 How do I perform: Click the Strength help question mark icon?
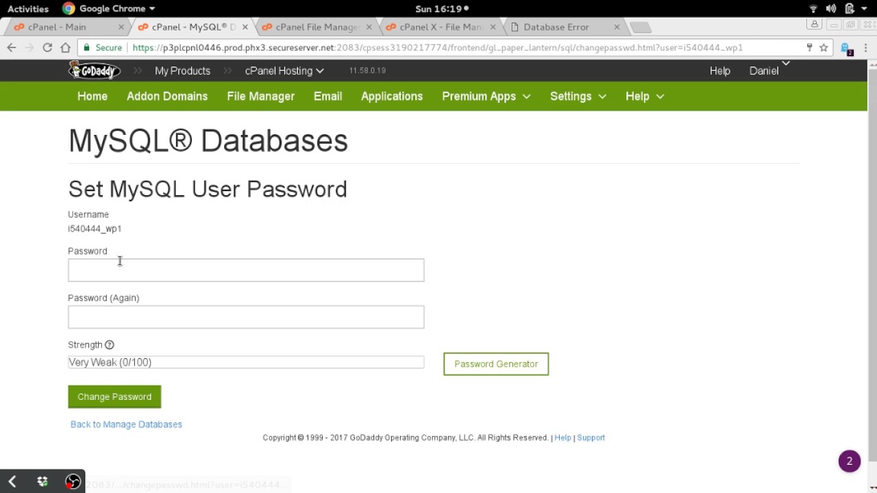point(110,345)
